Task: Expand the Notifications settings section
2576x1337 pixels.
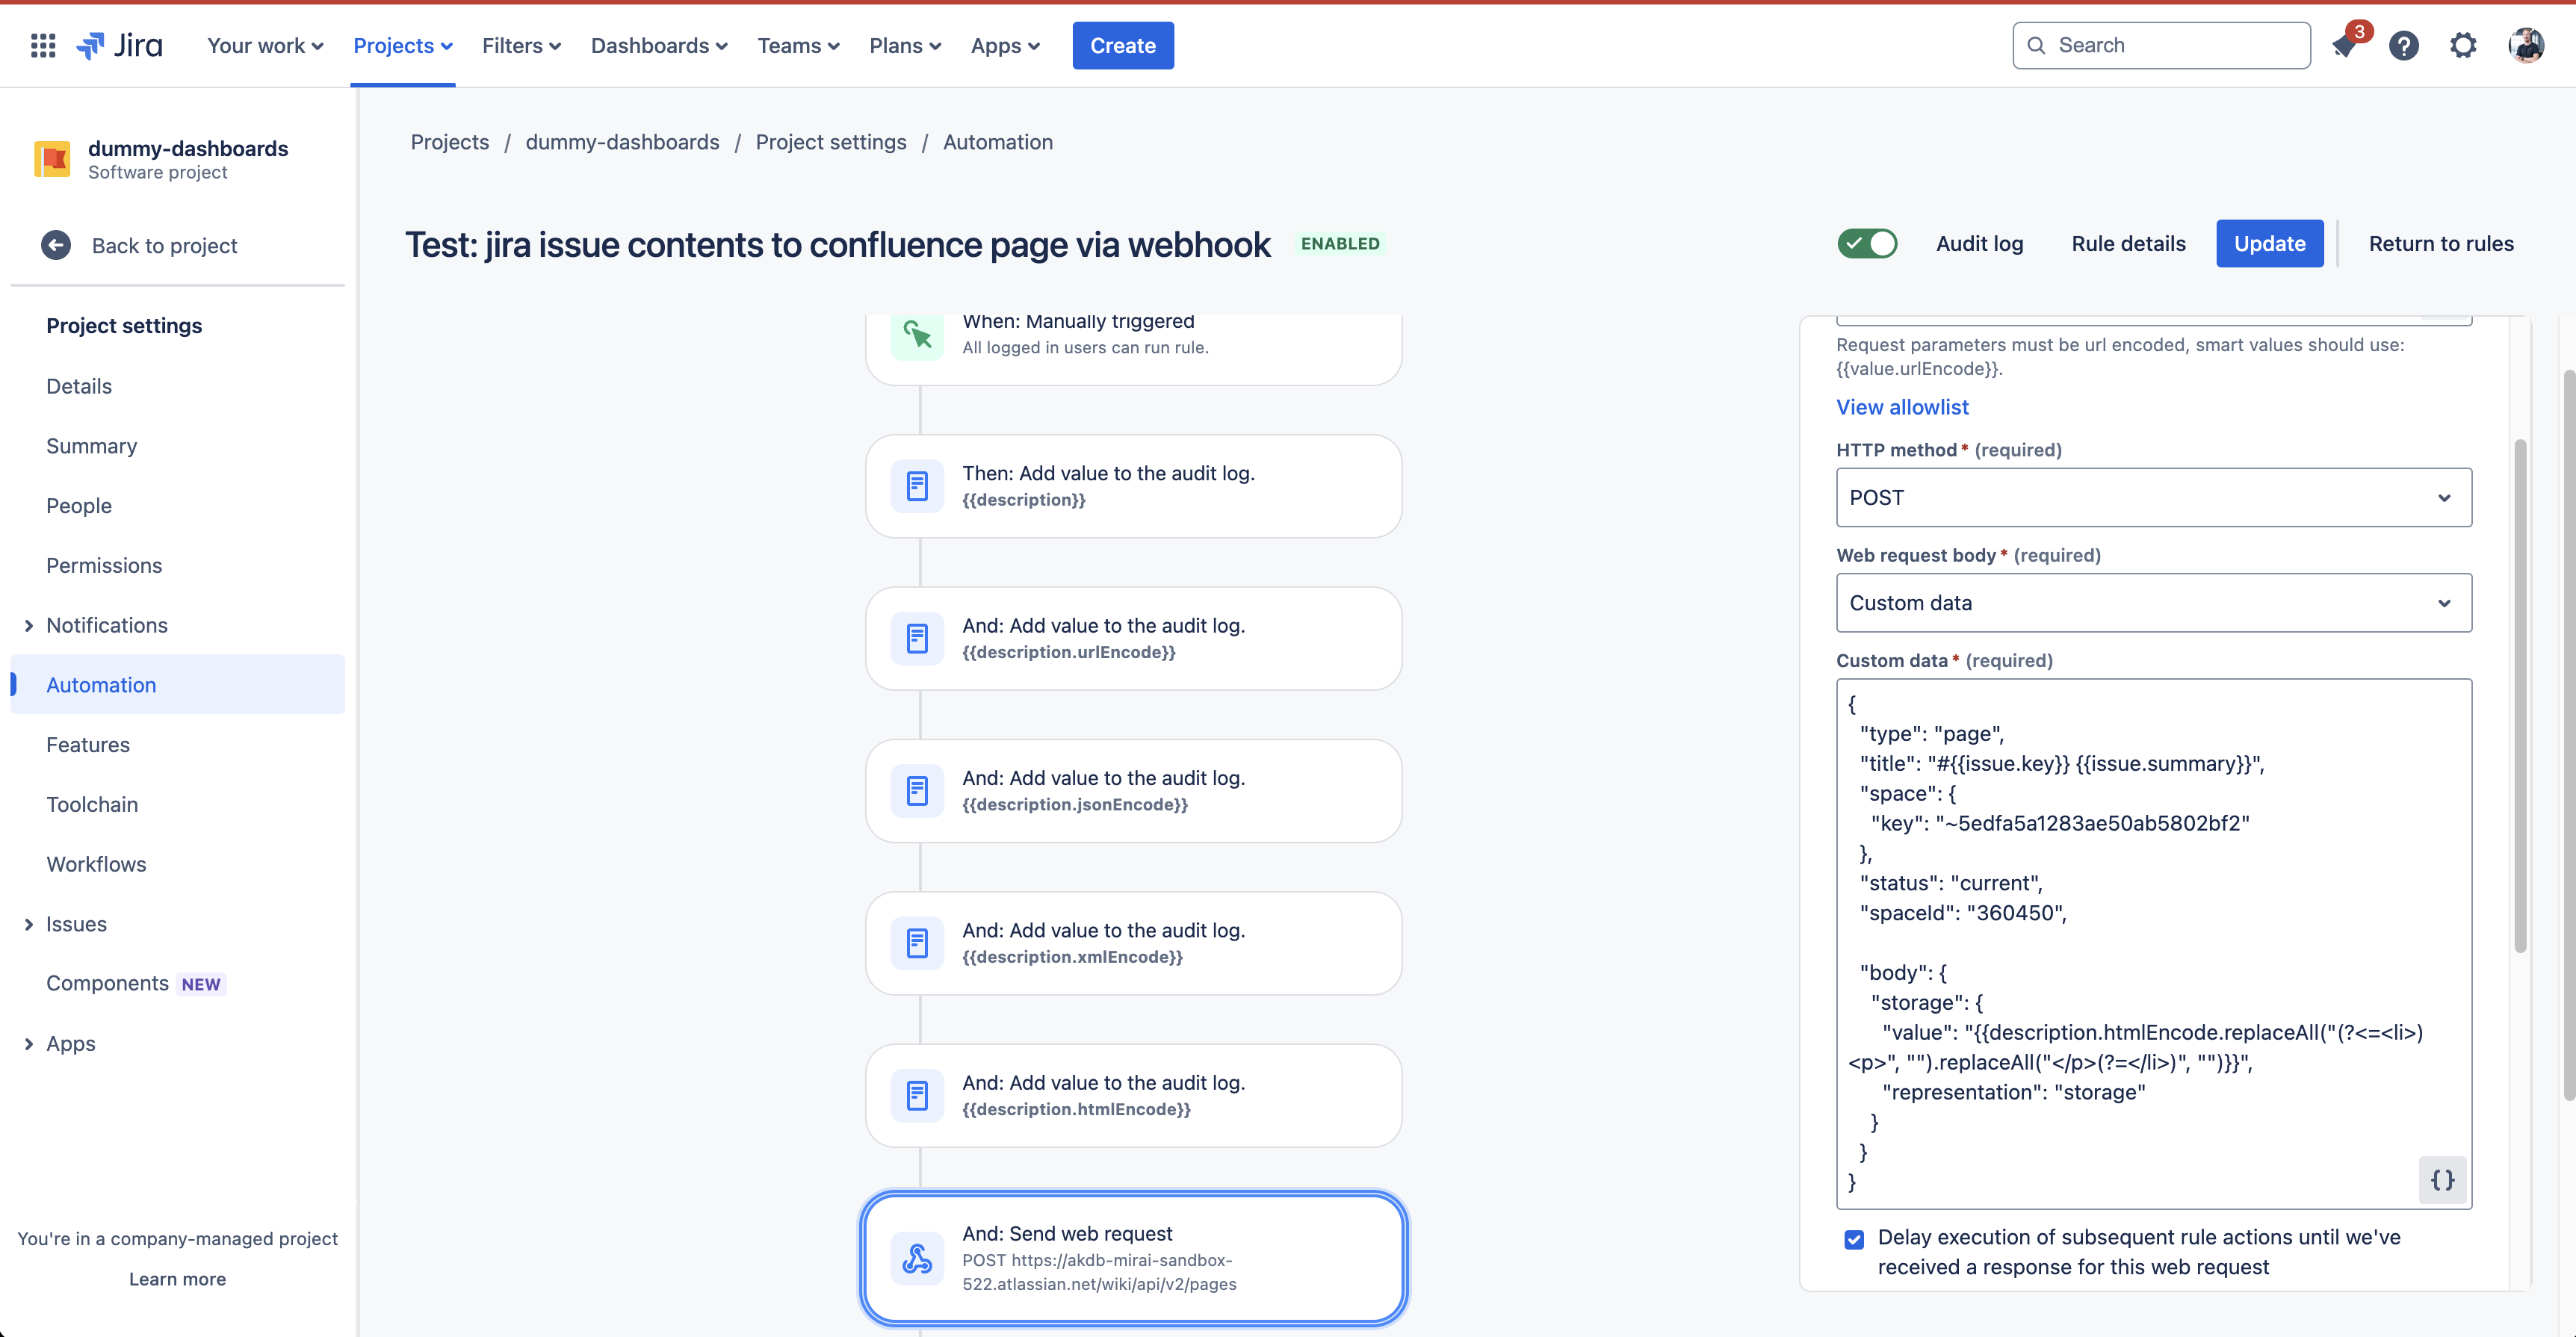Action: pyautogui.click(x=28, y=626)
